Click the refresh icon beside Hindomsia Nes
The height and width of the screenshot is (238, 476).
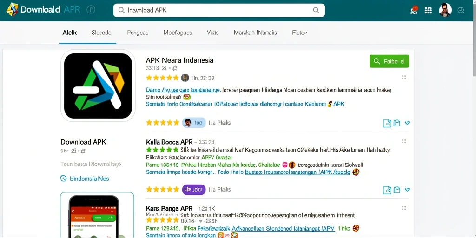(x=63, y=178)
